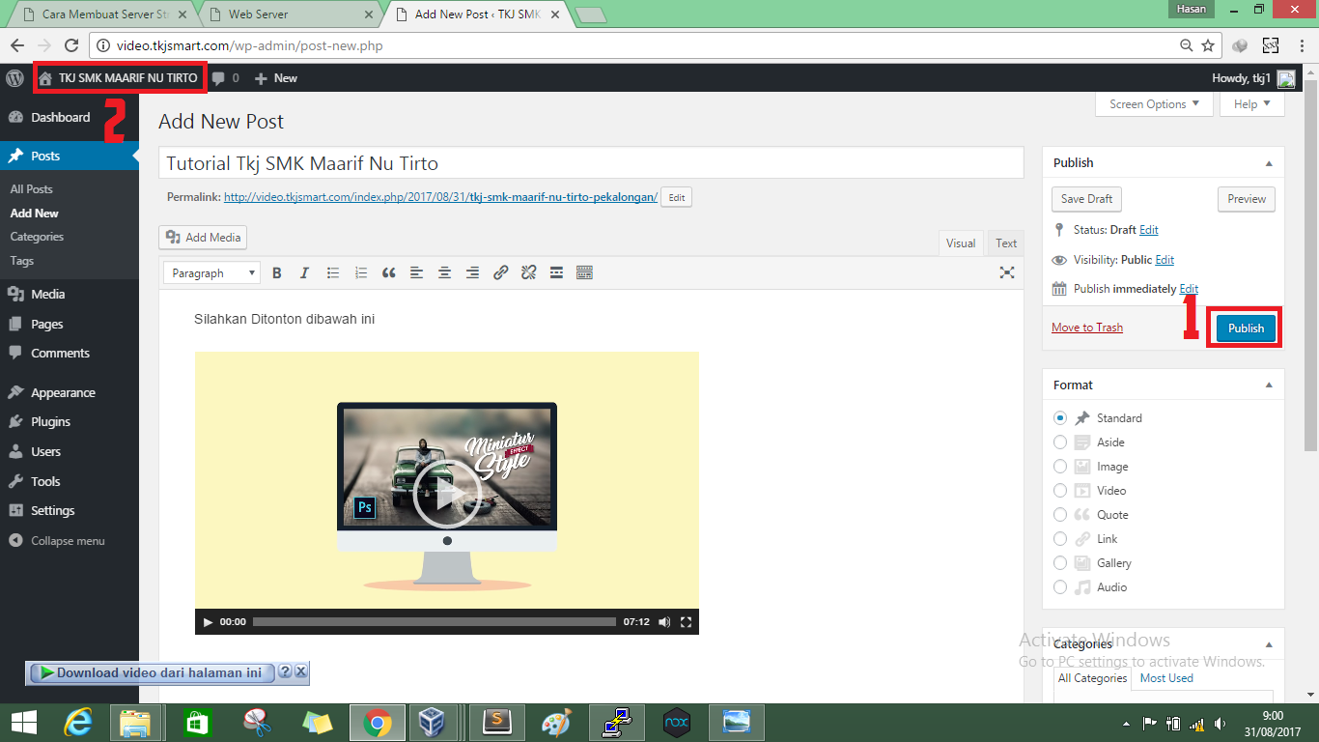Insert a bulleted list

pyautogui.click(x=333, y=272)
